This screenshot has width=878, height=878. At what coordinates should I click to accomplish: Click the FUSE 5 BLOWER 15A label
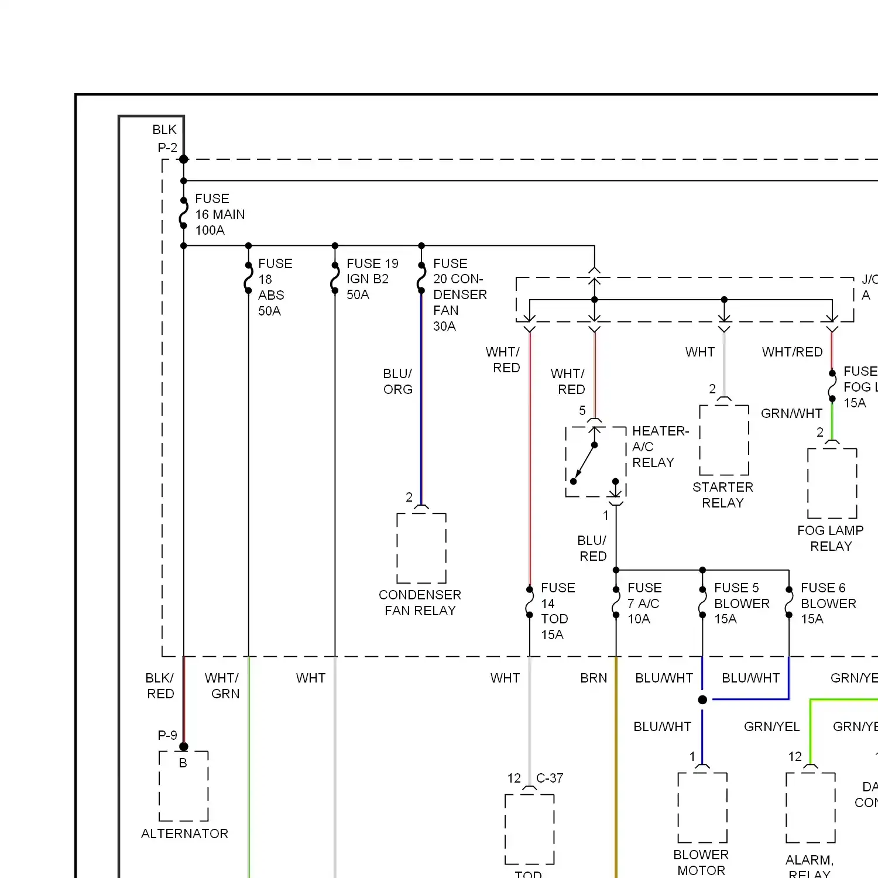tap(742, 603)
